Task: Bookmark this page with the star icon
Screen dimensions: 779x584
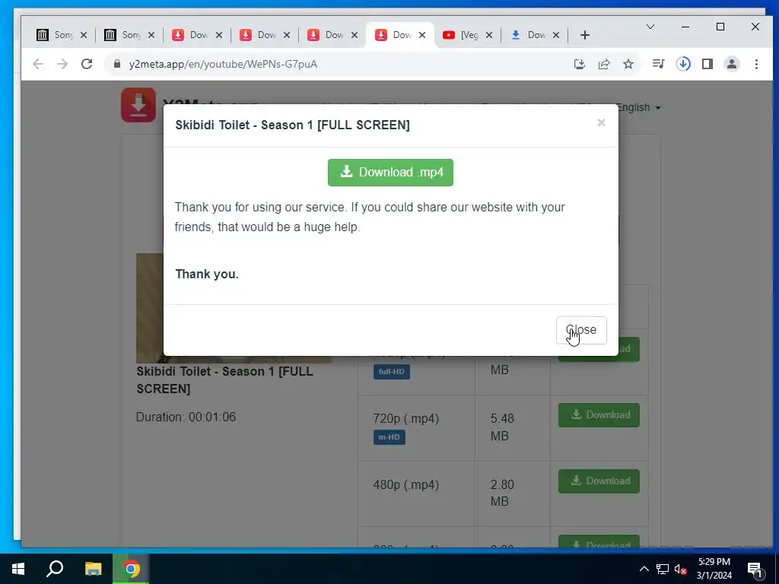Action: tap(628, 64)
